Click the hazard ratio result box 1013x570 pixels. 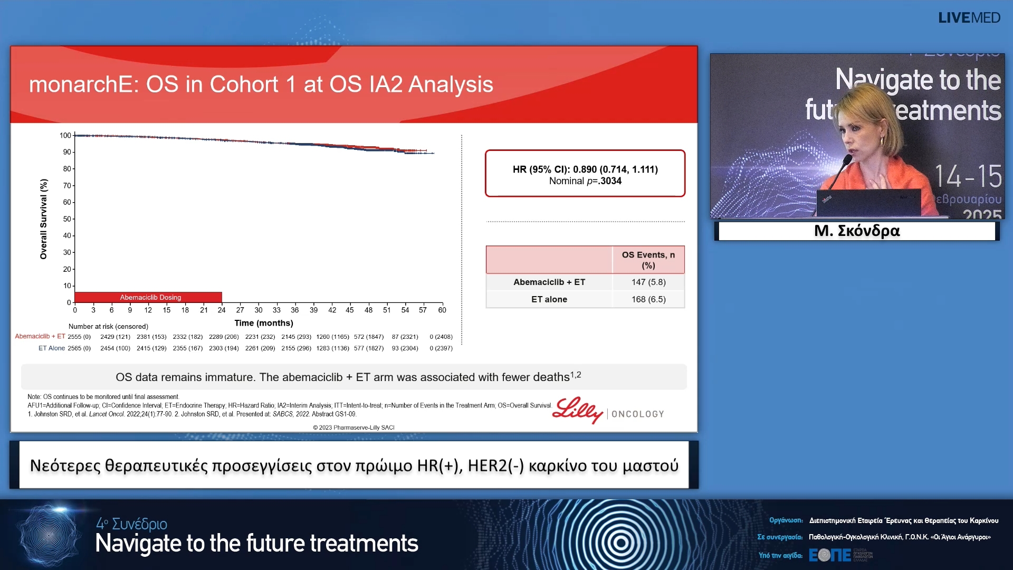coord(585,174)
